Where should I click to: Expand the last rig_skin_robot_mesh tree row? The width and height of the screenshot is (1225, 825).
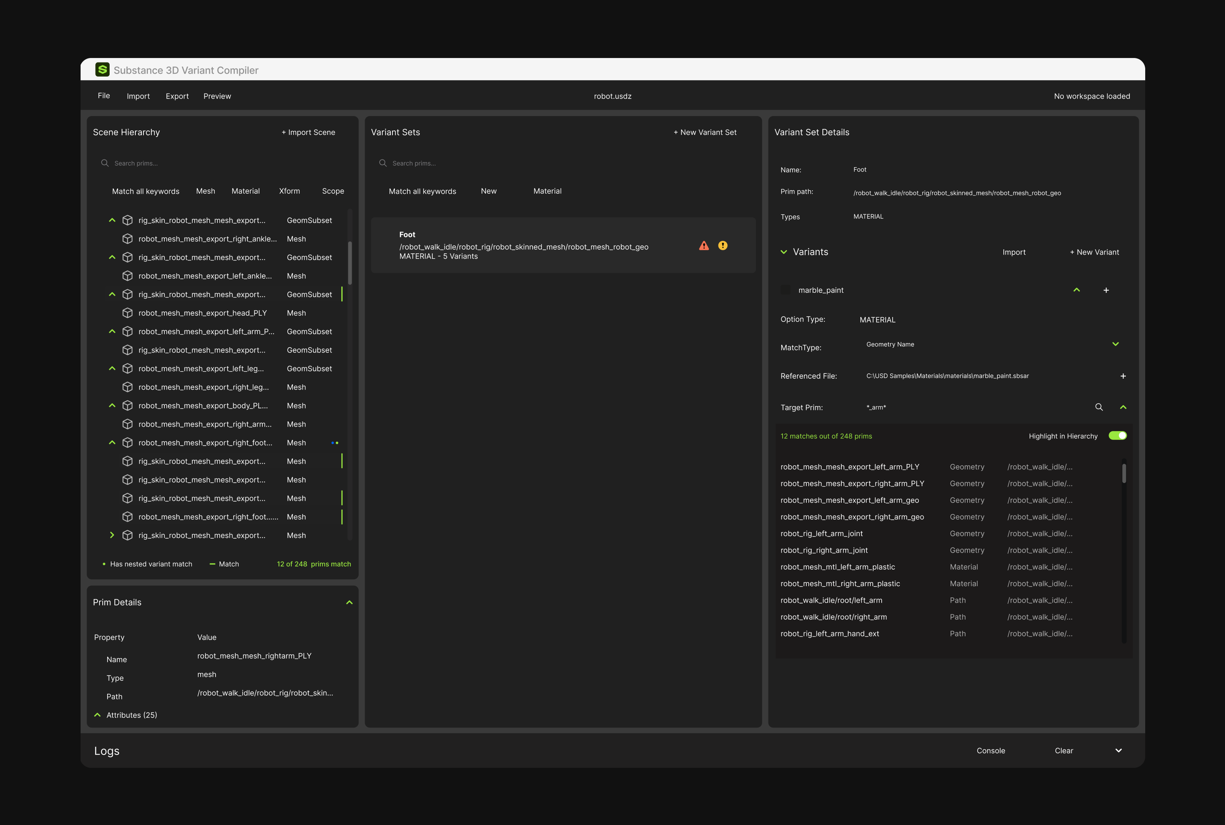point(112,535)
